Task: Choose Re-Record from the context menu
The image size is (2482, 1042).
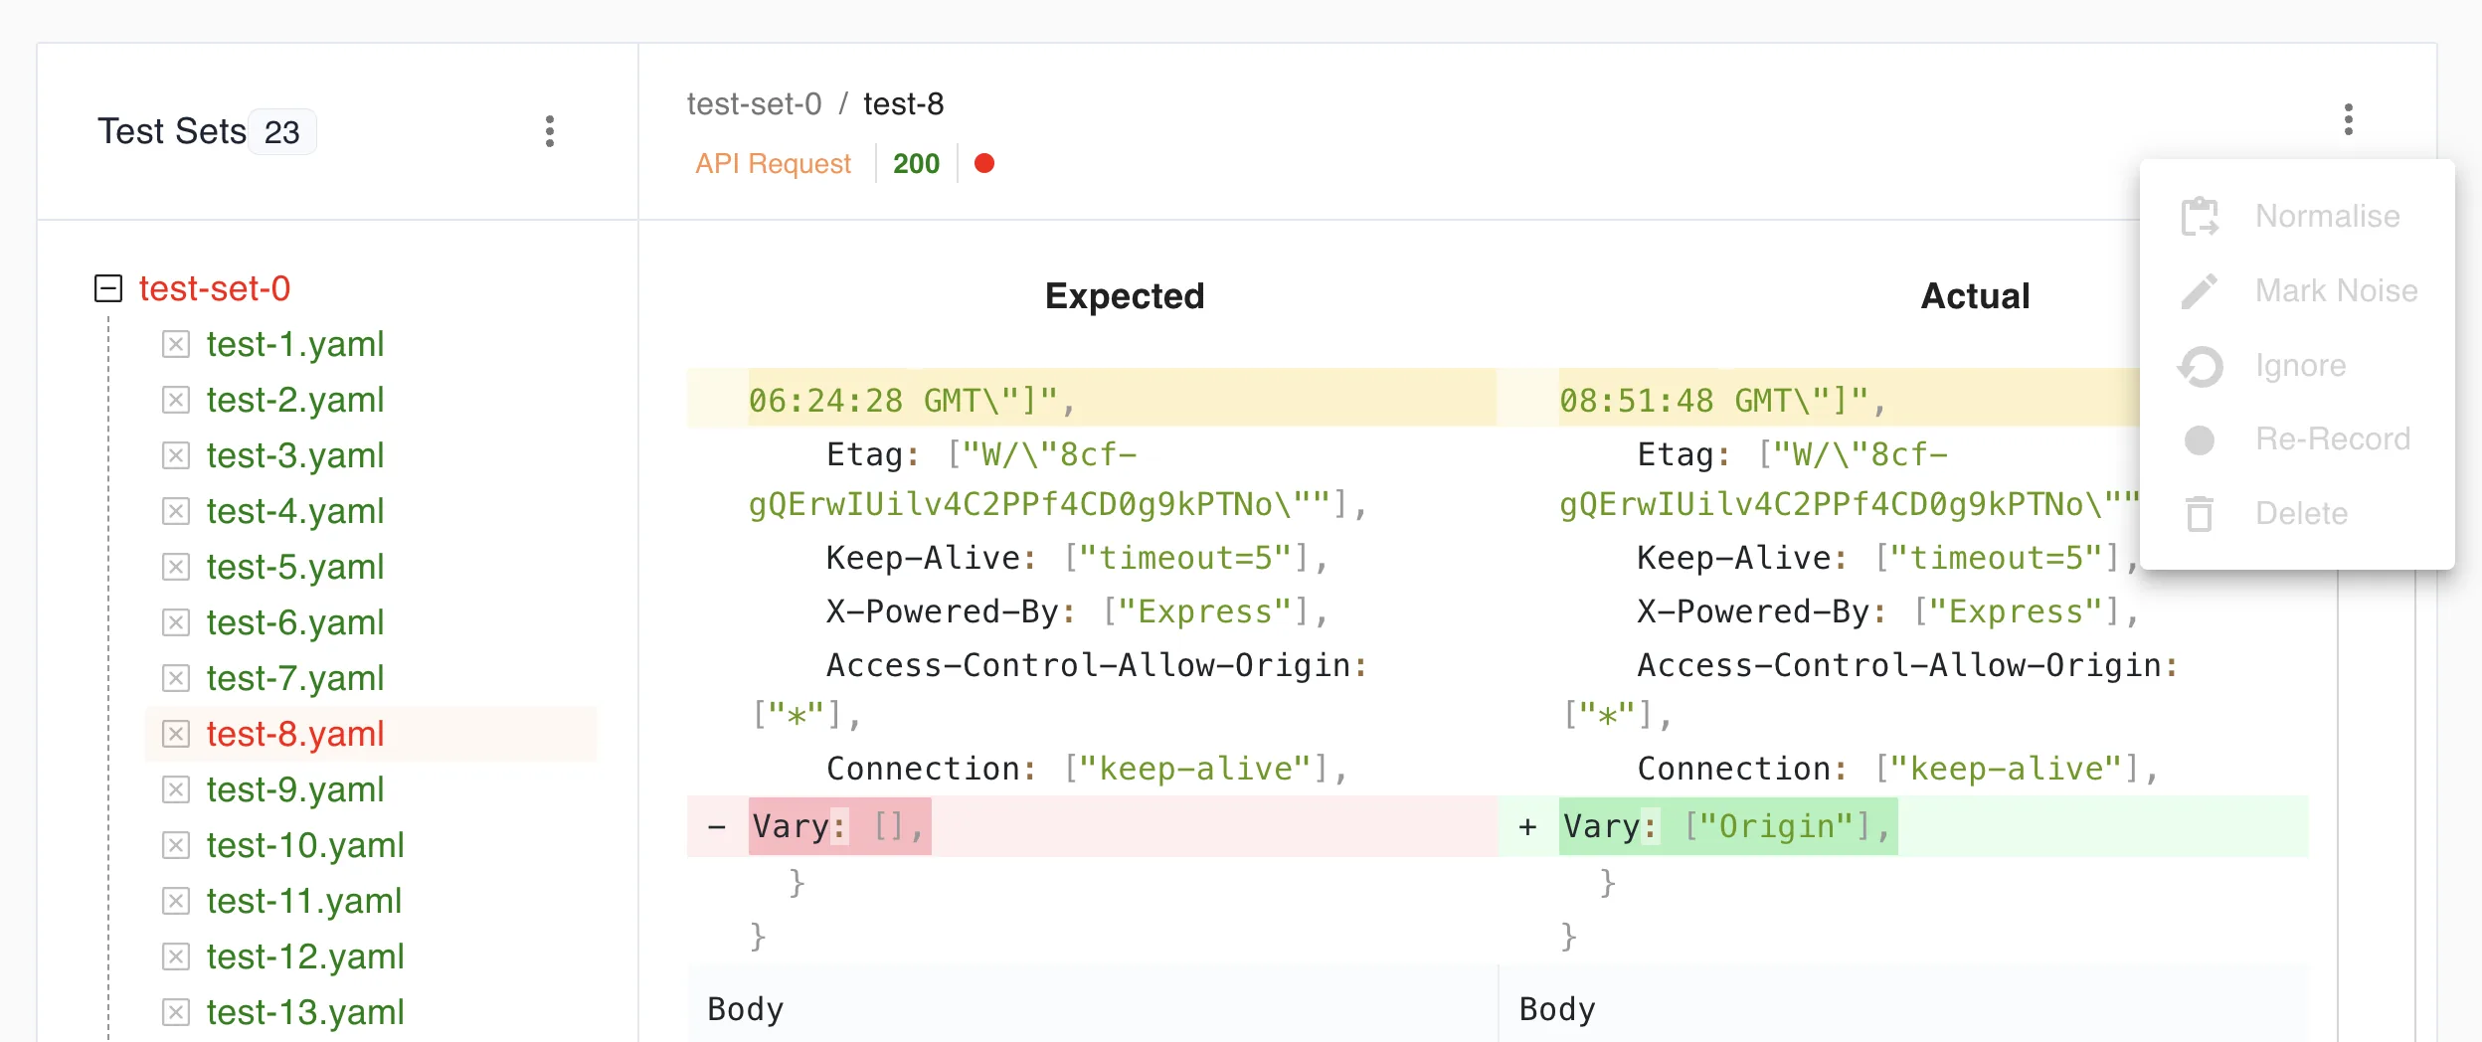Action: pyautogui.click(x=2297, y=438)
